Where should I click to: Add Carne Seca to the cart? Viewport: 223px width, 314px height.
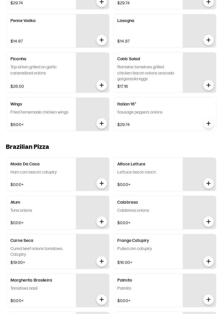102,262
